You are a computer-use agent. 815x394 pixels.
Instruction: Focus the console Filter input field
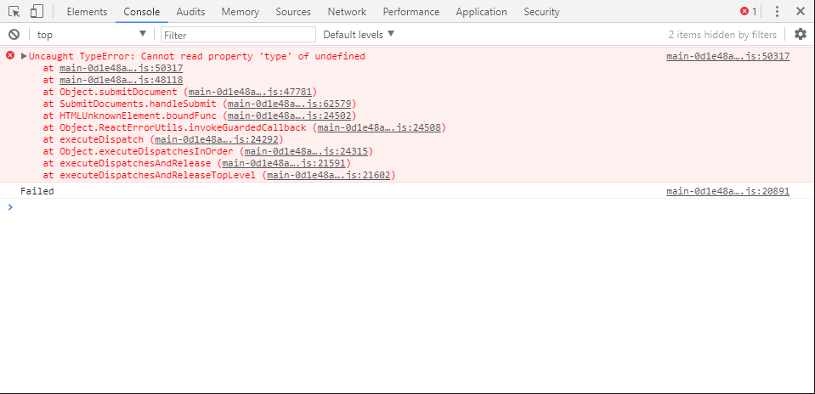click(x=238, y=35)
